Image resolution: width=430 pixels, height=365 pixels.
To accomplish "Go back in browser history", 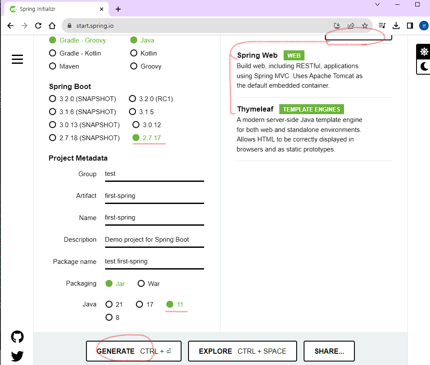I will 10,26.
